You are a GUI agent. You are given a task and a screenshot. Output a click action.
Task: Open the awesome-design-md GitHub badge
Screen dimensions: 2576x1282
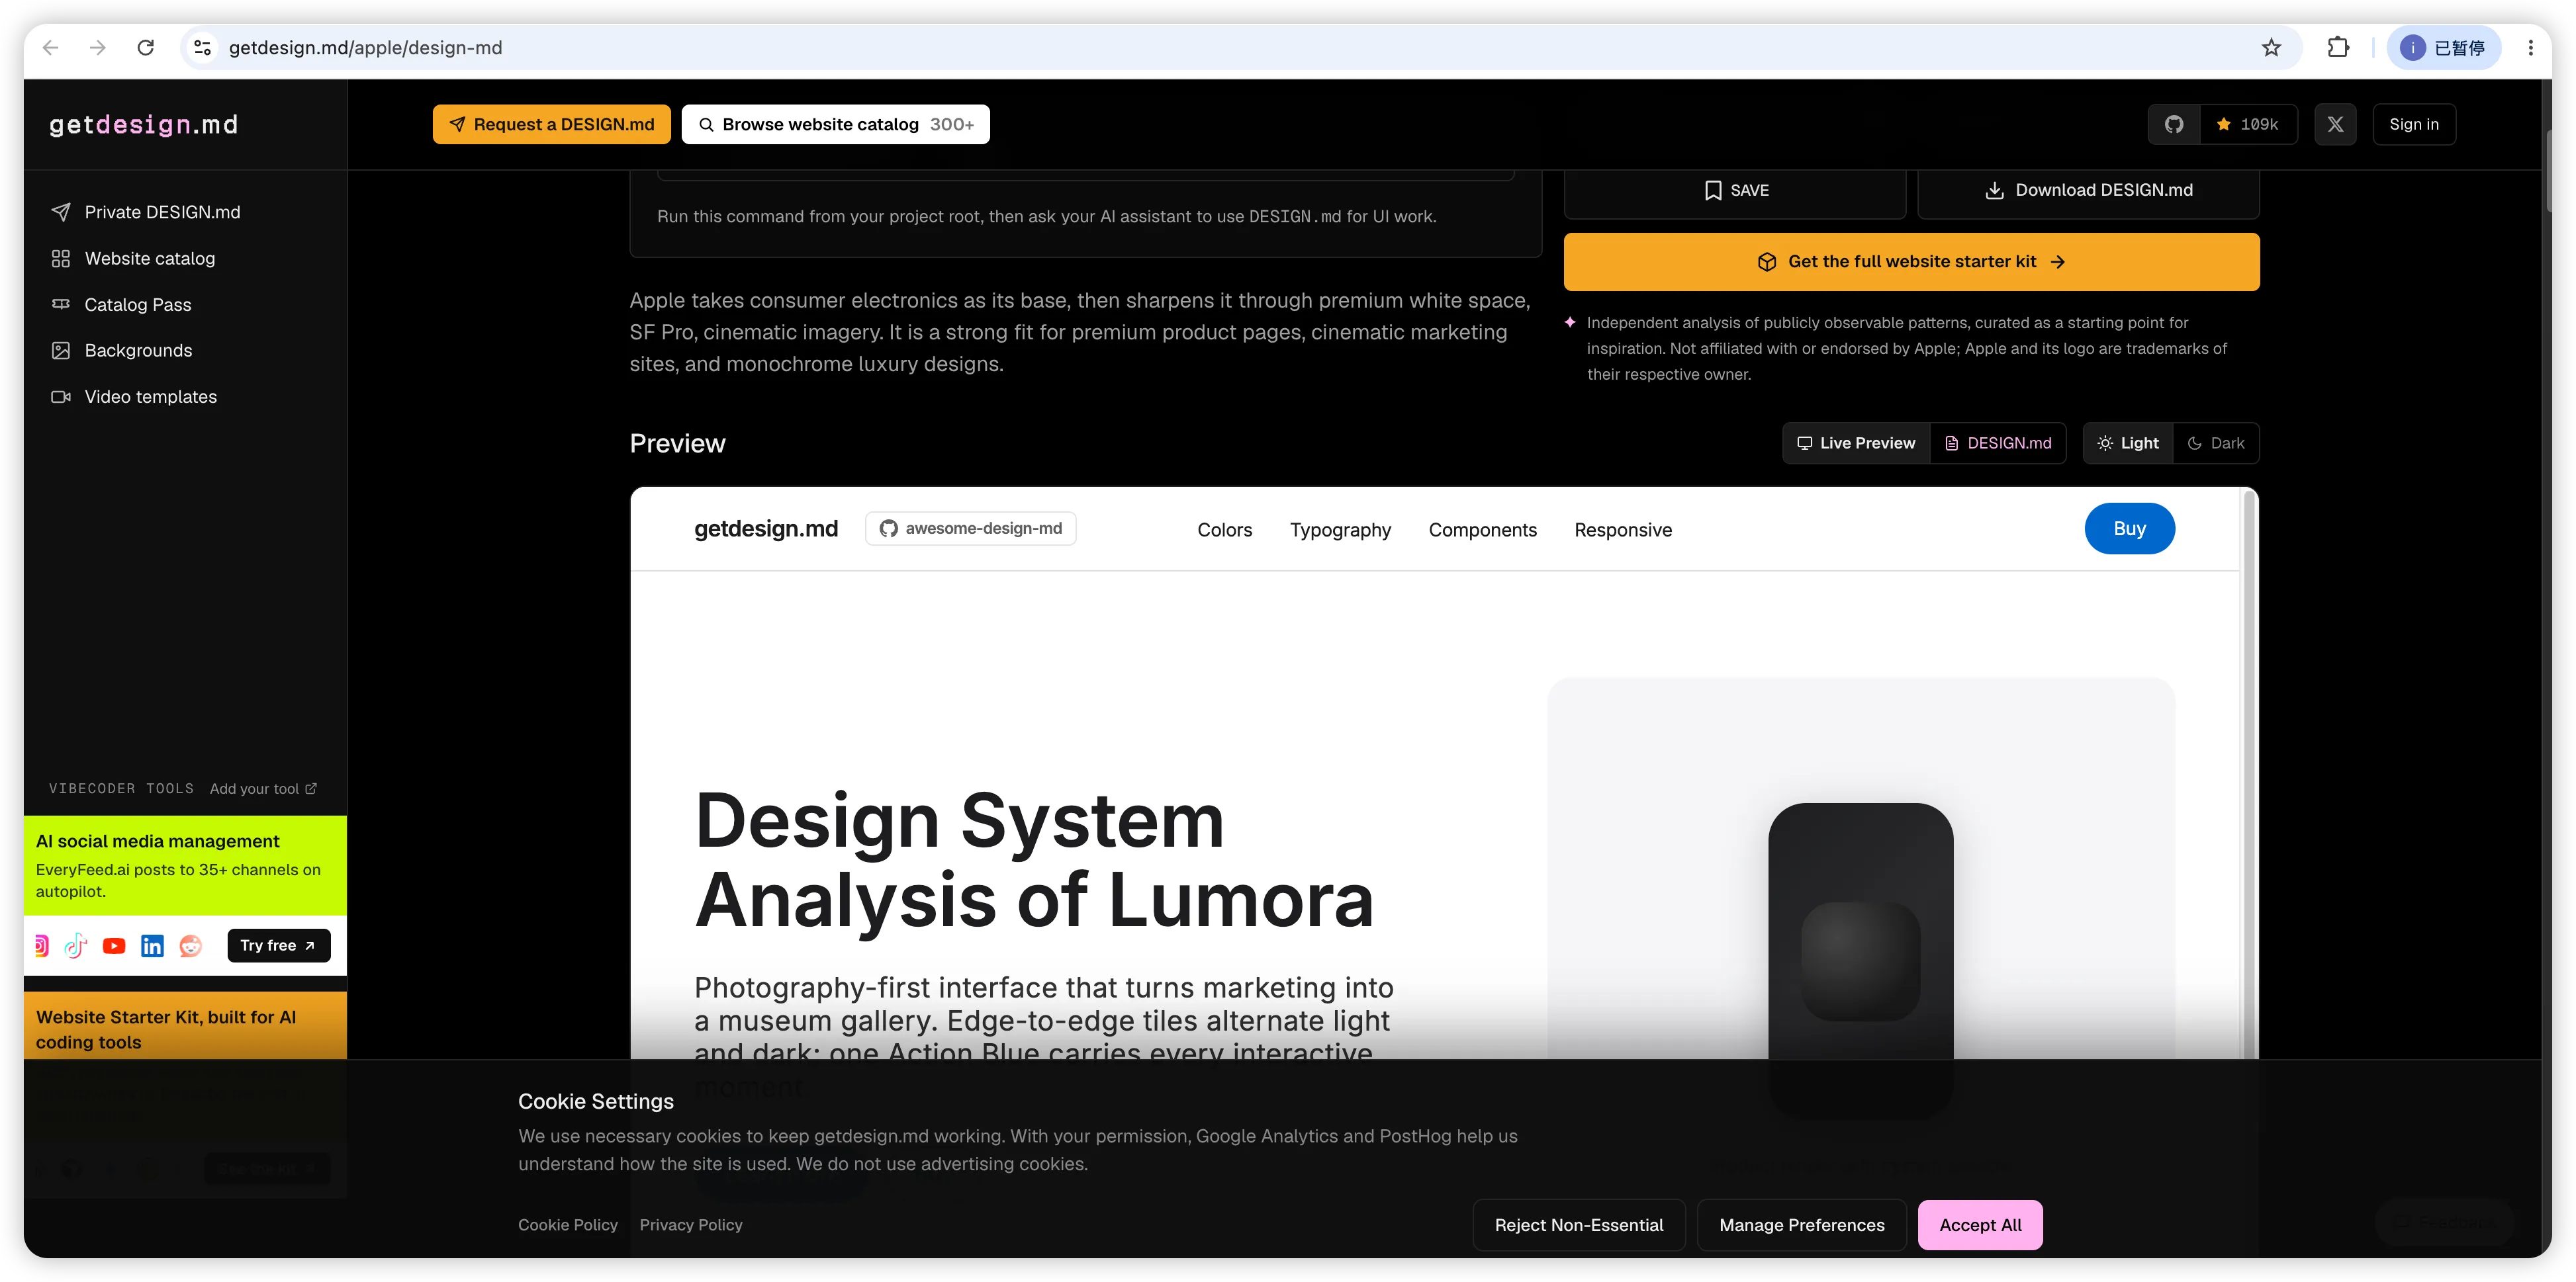(x=970, y=529)
